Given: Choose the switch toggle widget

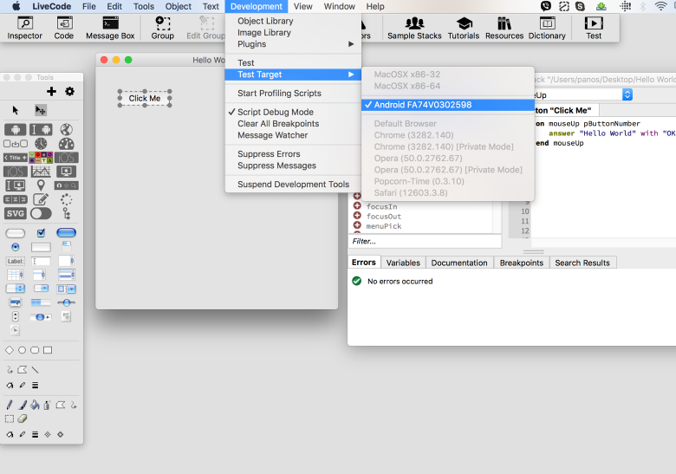Looking at the screenshot, I should coord(41,213).
